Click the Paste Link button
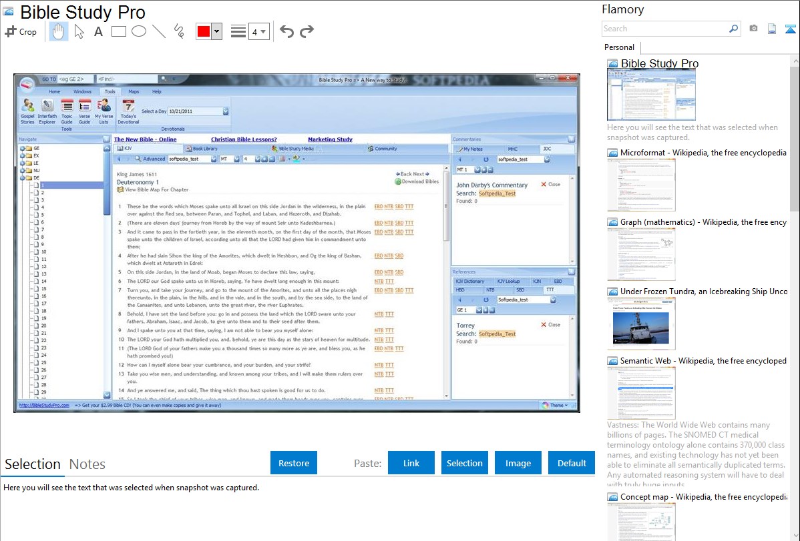 [411, 463]
